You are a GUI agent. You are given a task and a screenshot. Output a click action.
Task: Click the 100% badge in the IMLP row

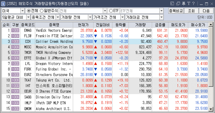(15, 103)
